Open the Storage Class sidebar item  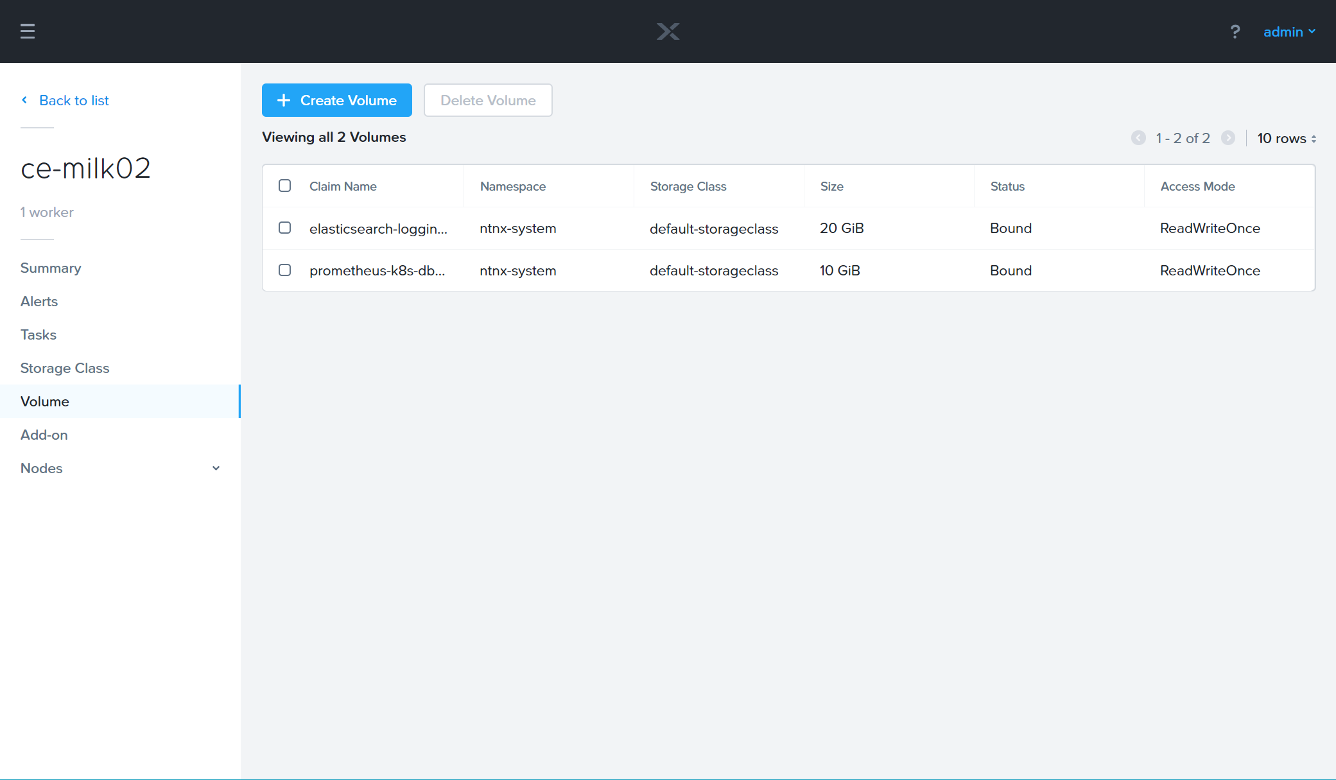(x=65, y=368)
